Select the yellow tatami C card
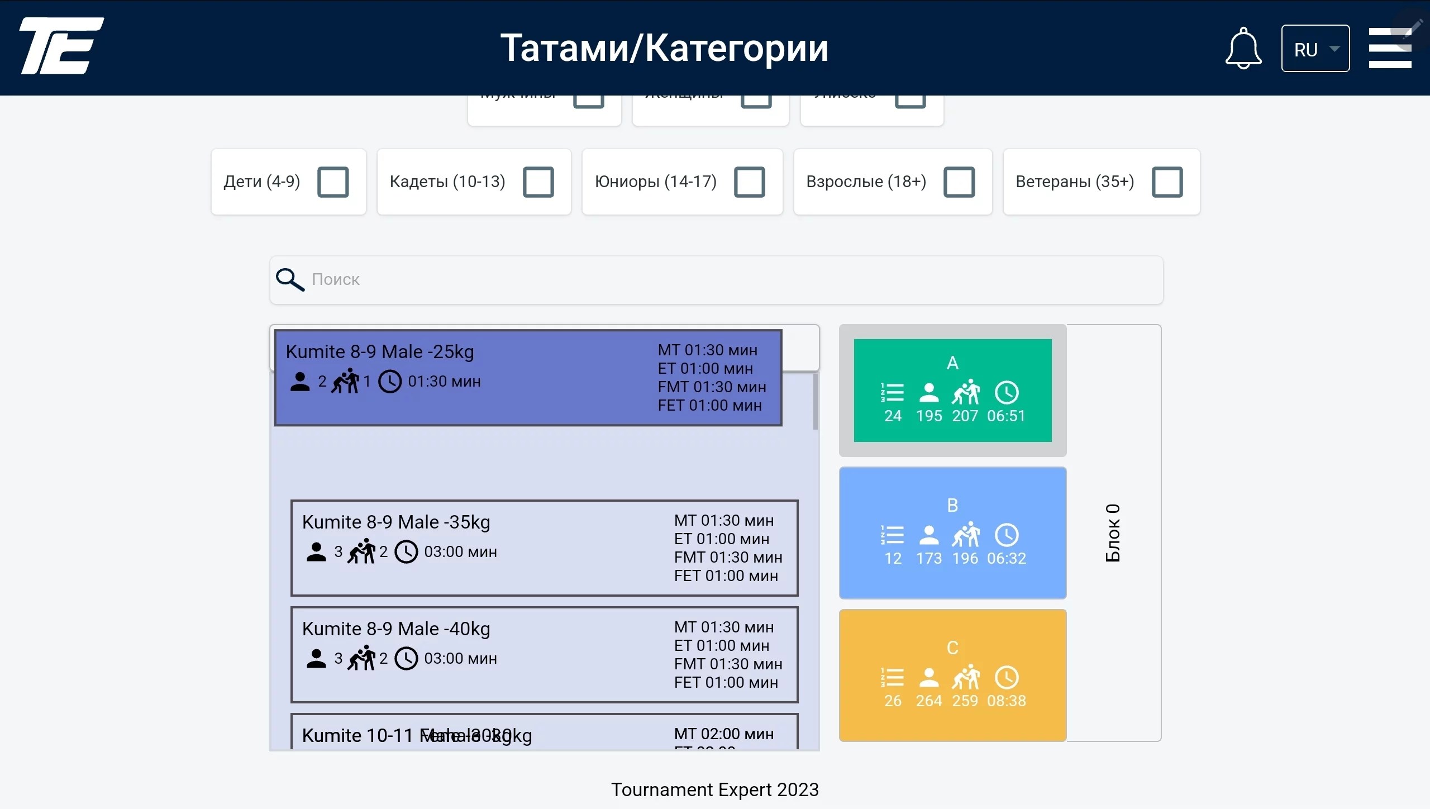This screenshot has width=1430, height=809. [952, 675]
